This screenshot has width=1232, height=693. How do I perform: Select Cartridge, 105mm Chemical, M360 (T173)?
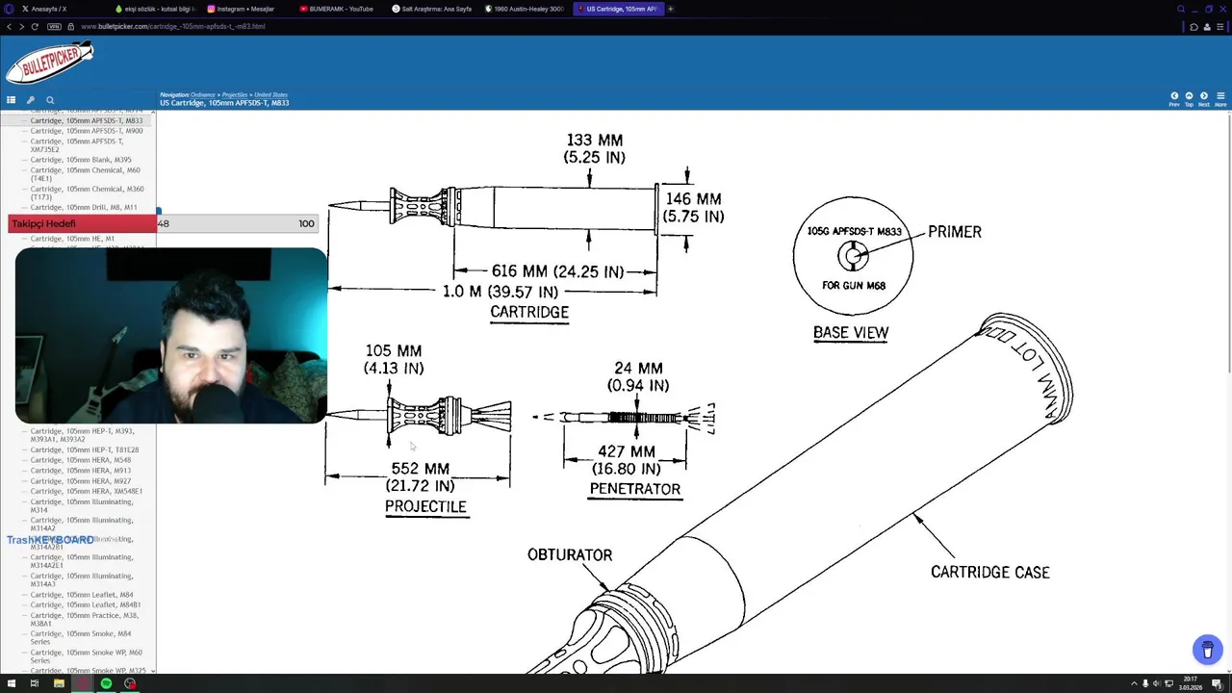[x=87, y=192]
